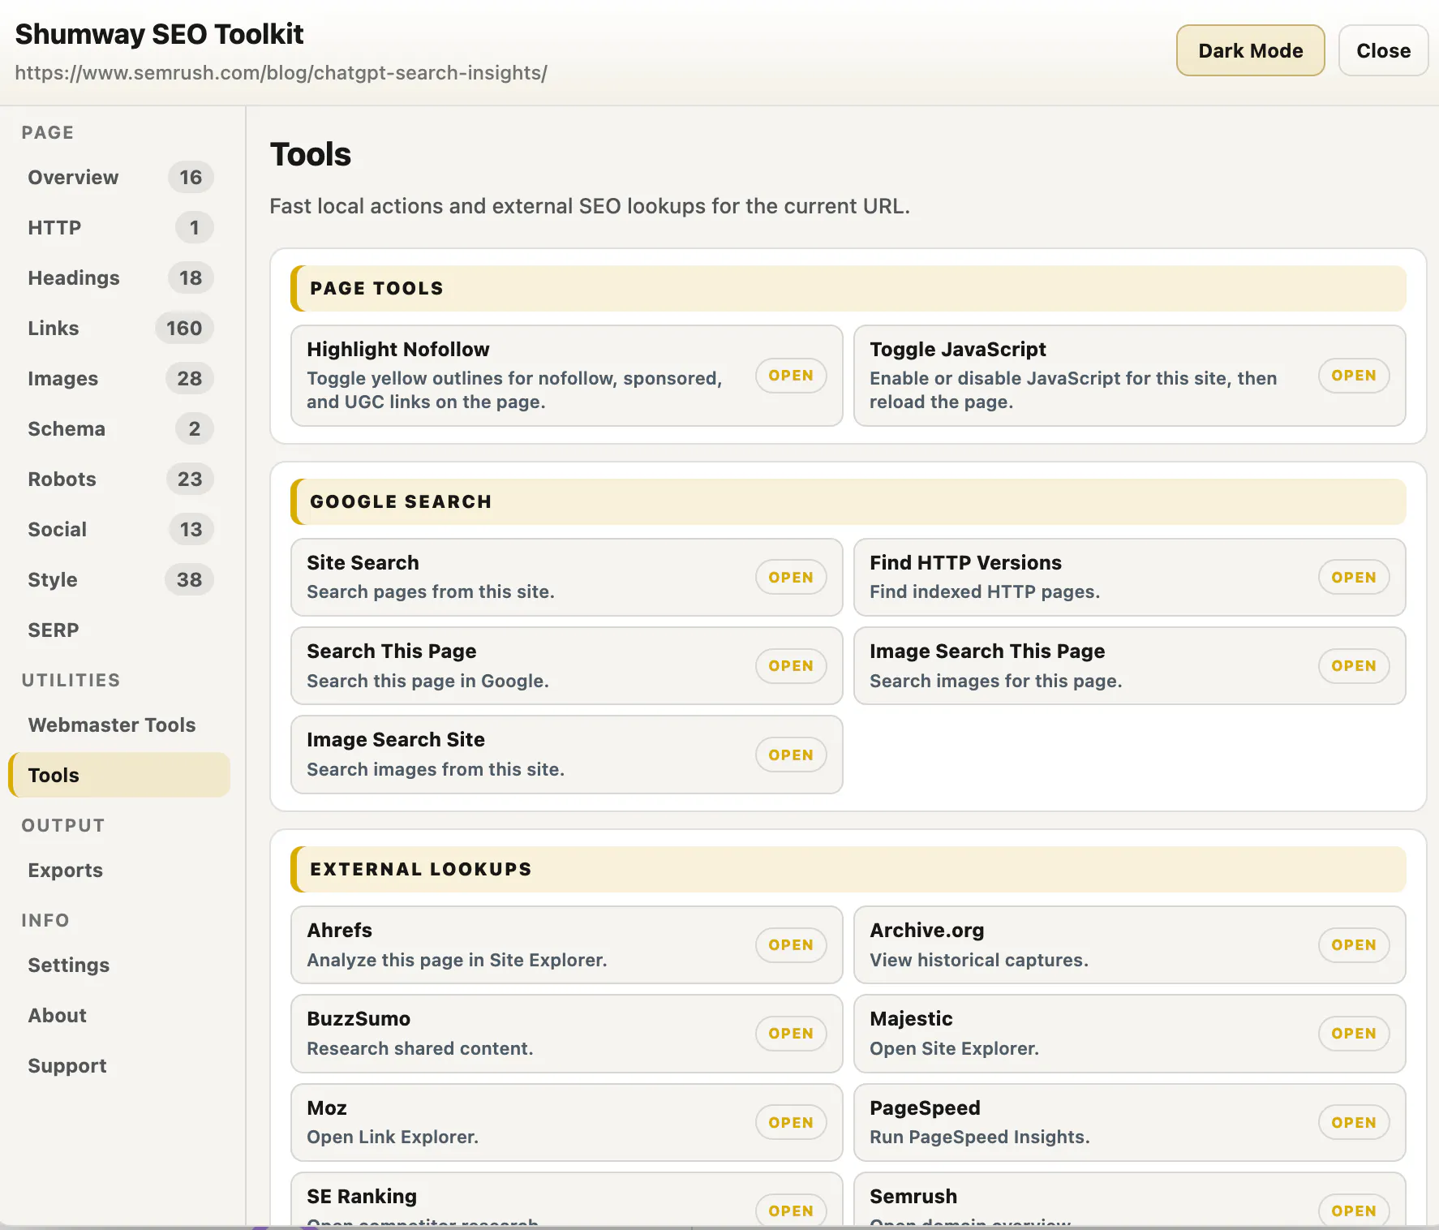This screenshot has height=1230, width=1439.
Task: Open the Archive.org lookup
Action: pyautogui.click(x=1354, y=945)
